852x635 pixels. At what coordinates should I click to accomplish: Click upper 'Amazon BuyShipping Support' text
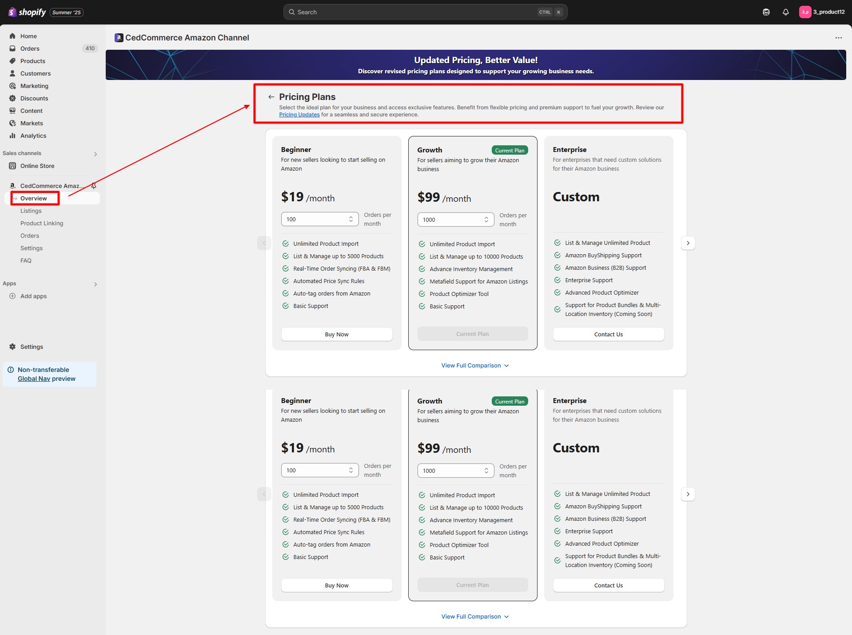coord(603,255)
